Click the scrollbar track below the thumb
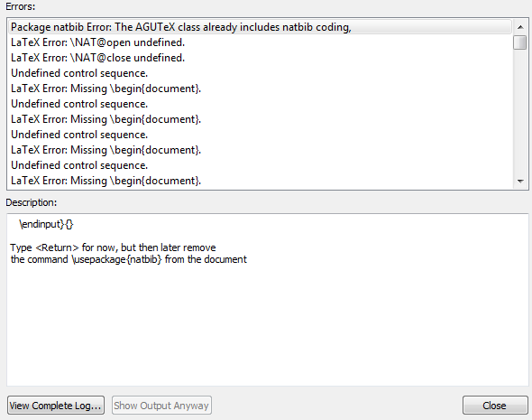The height and width of the screenshot is (420, 532). point(520,112)
